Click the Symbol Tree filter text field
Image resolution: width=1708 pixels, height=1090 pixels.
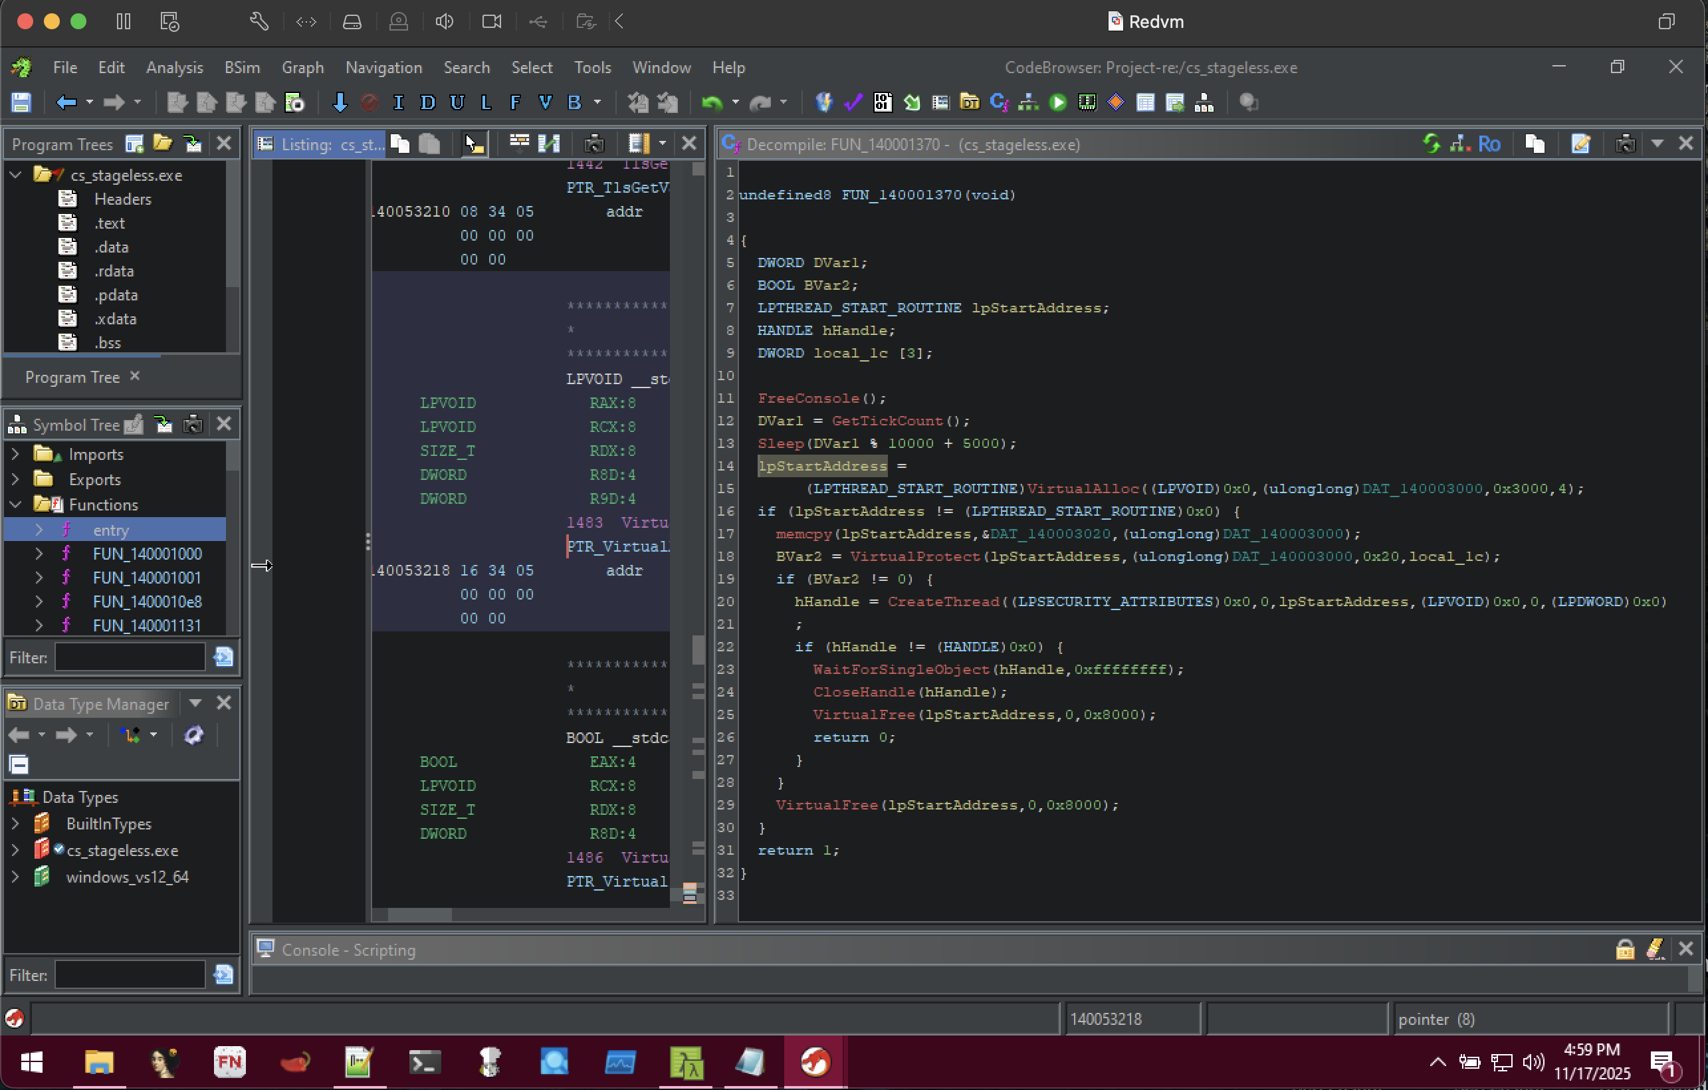(x=130, y=657)
